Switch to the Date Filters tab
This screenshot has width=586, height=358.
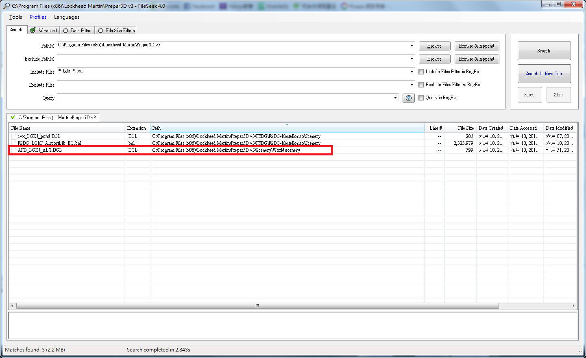tap(78, 31)
